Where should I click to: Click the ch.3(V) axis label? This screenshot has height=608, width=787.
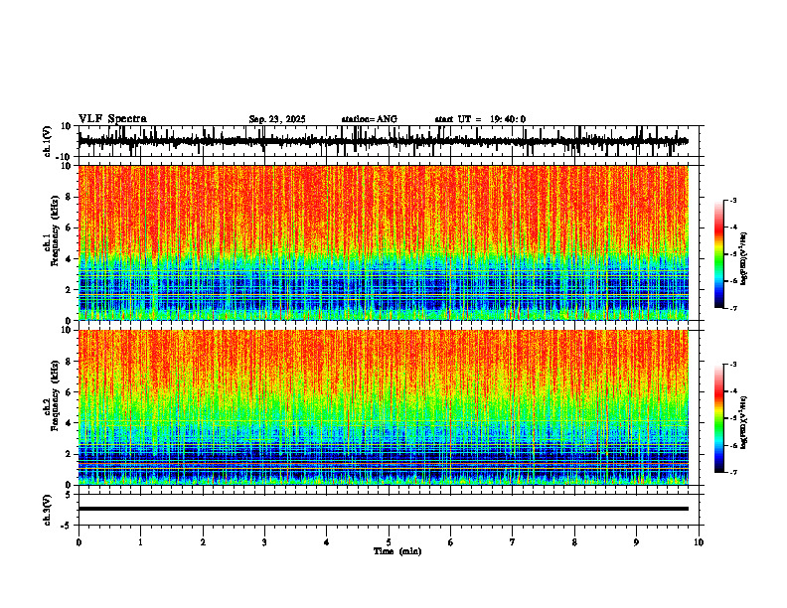pos(48,510)
